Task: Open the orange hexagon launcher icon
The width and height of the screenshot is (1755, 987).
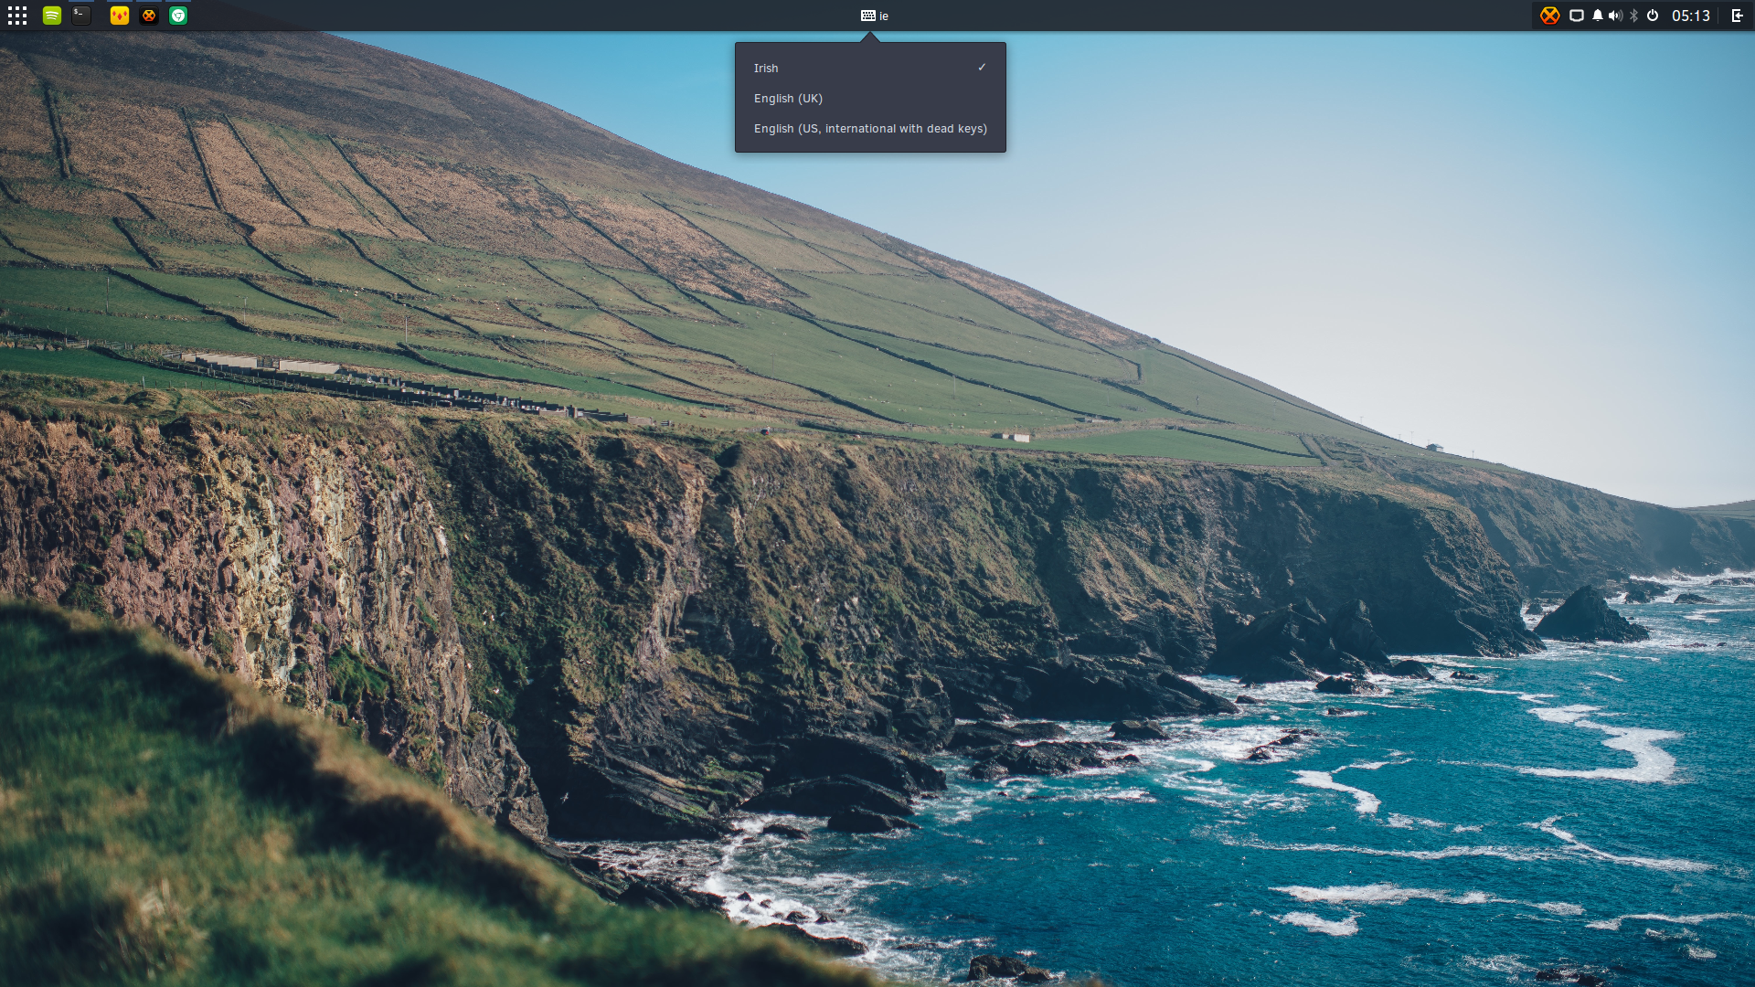Action: [x=149, y=16]
